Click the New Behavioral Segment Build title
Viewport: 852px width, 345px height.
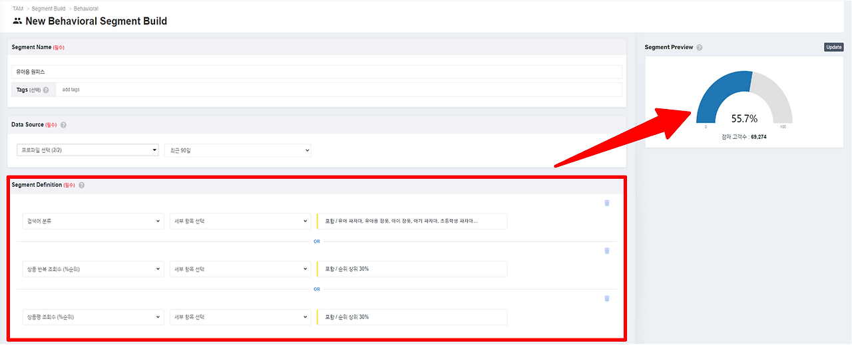click(x=97, y=21)
